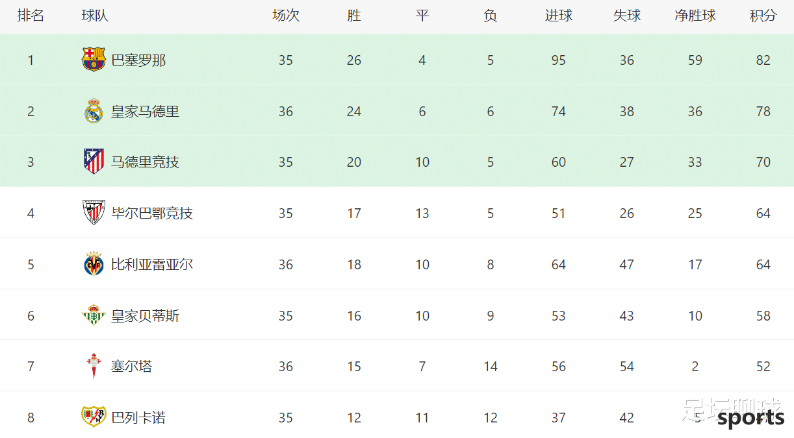
Task: Click Barcelona's 82 points cell
Action: [763, 60]
